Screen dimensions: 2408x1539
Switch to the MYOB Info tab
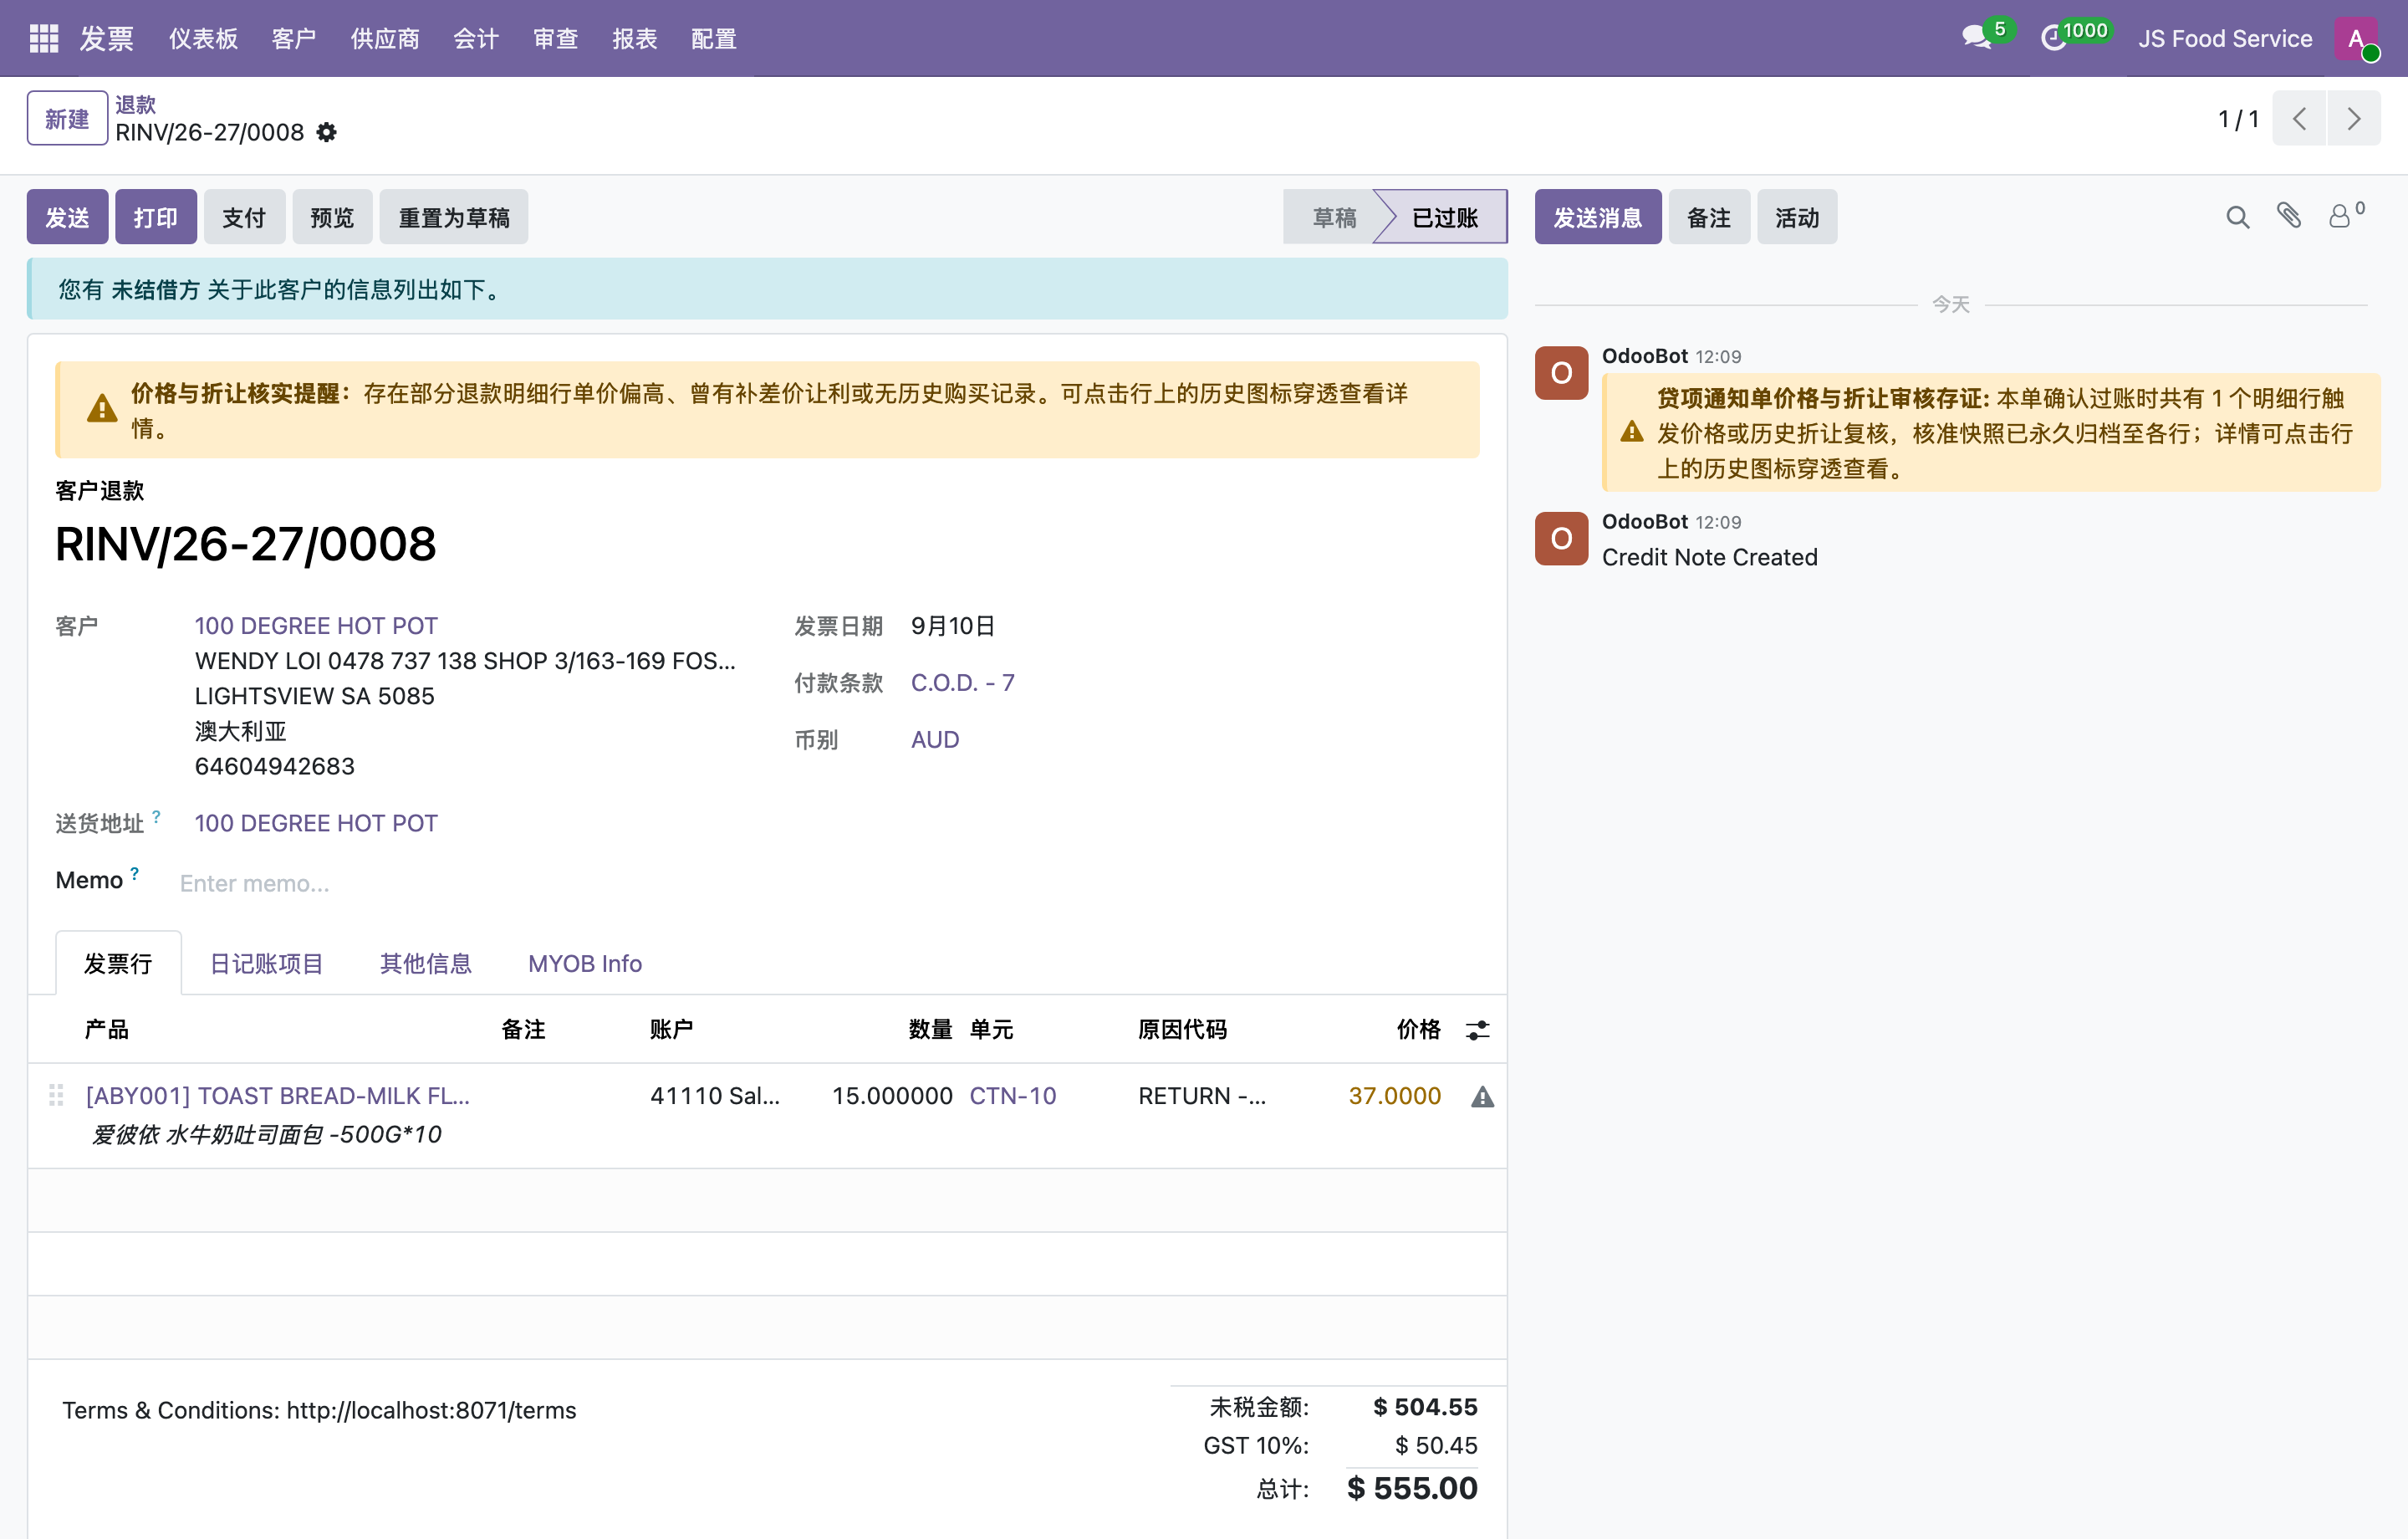(x=585, y=964)
